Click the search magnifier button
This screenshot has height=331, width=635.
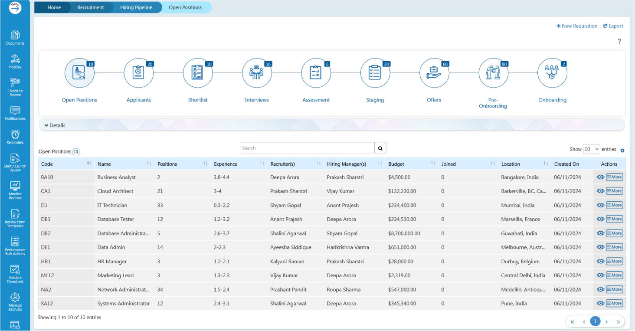(380, 148)
